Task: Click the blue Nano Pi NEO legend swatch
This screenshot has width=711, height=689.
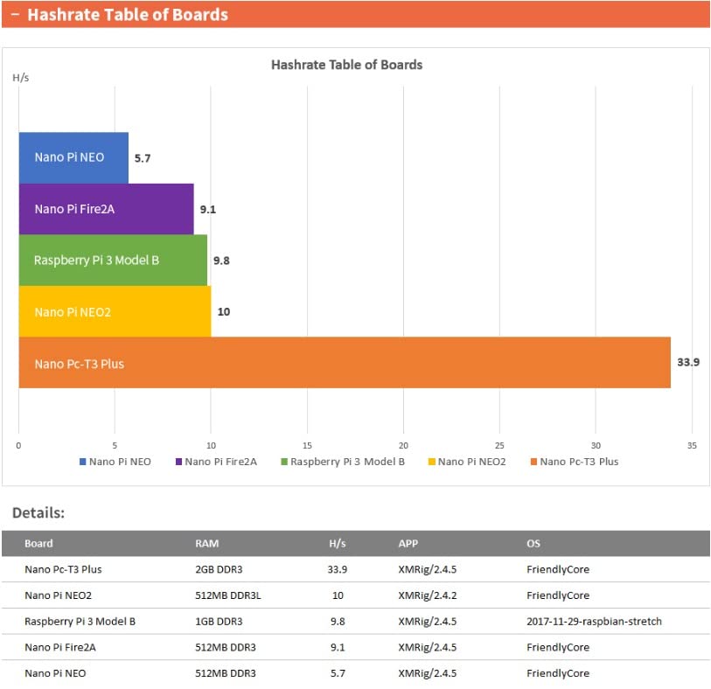Action: tap(83, 462)
